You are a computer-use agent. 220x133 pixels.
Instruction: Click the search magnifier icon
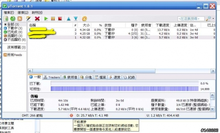click(x=208, y=19)
